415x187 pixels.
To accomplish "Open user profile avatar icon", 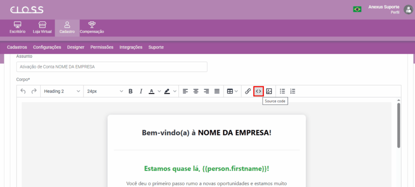I will click(408, 9).
